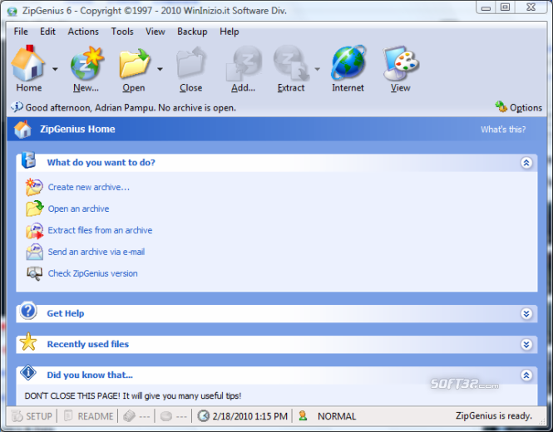The image size is (553, 432).
Task: Open the Tools menu
Action: (x=122, y=32)
